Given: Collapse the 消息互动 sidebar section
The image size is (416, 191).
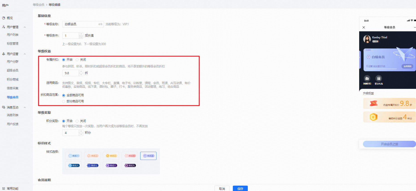Looking at the screenshot, I should pos(25,107).
